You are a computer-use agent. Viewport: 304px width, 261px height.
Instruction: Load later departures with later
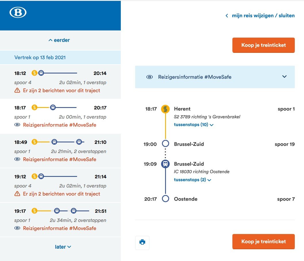(x=63, y=247)
